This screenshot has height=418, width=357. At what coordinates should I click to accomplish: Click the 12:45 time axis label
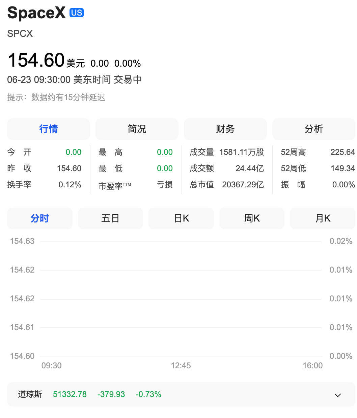(181, 366)
